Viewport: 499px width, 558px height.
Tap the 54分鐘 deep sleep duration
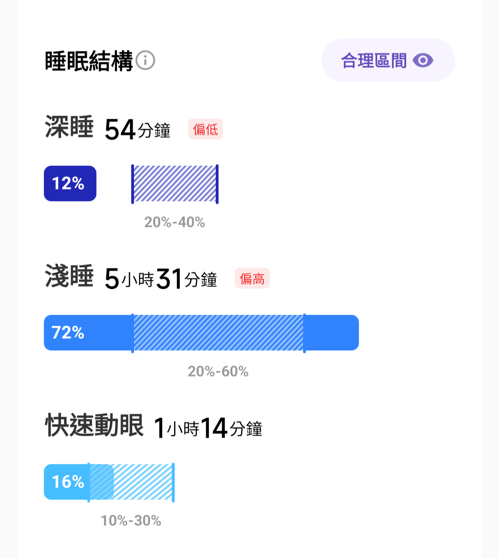(x=138, y=129)
